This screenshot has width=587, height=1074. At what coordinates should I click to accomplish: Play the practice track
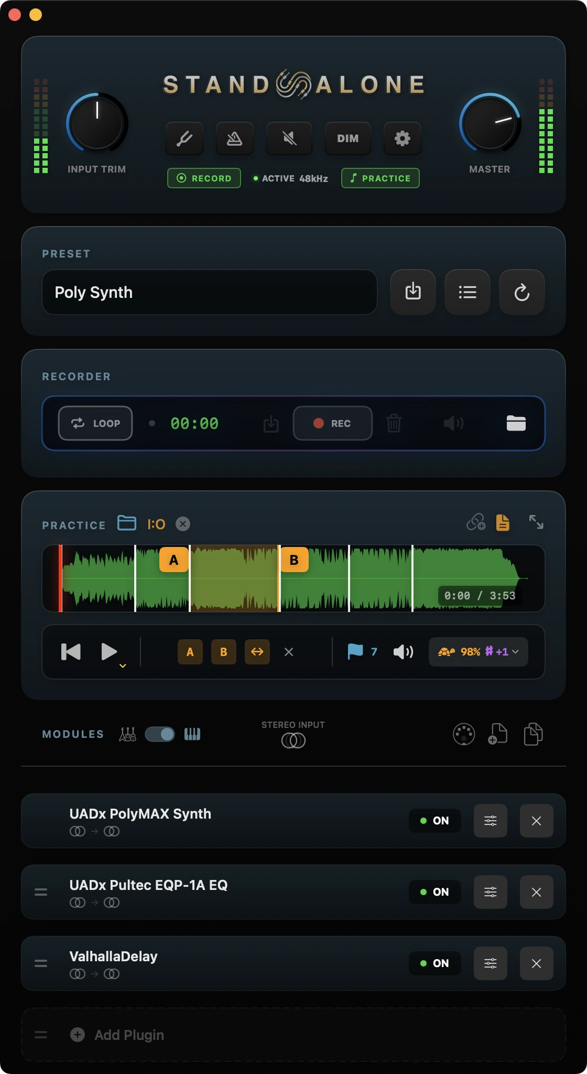click(x=108, y=652)
